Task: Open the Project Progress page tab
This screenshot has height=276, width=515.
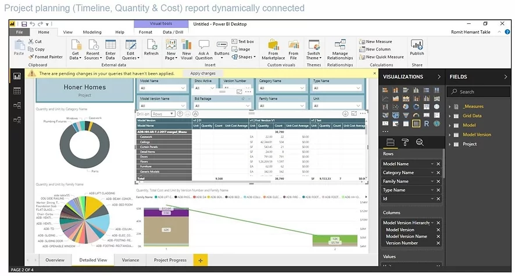Action: point(170,260)
